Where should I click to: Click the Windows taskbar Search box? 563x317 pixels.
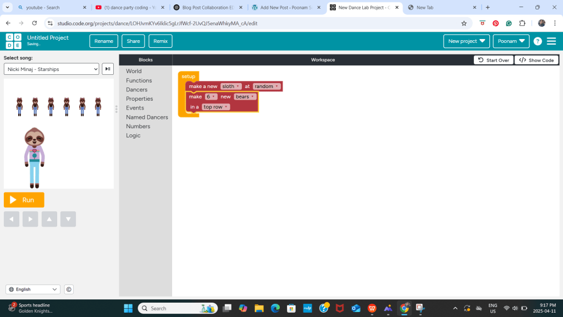[x=177, y=308]
